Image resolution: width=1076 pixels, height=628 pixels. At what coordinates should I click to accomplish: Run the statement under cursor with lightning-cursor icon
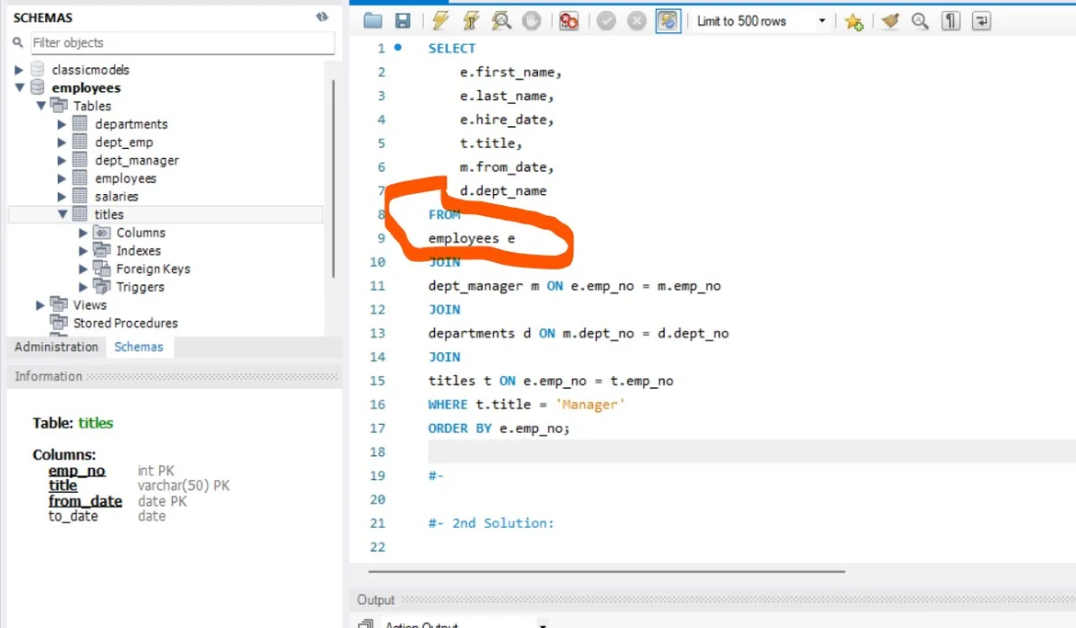click(x=471, y=21)
